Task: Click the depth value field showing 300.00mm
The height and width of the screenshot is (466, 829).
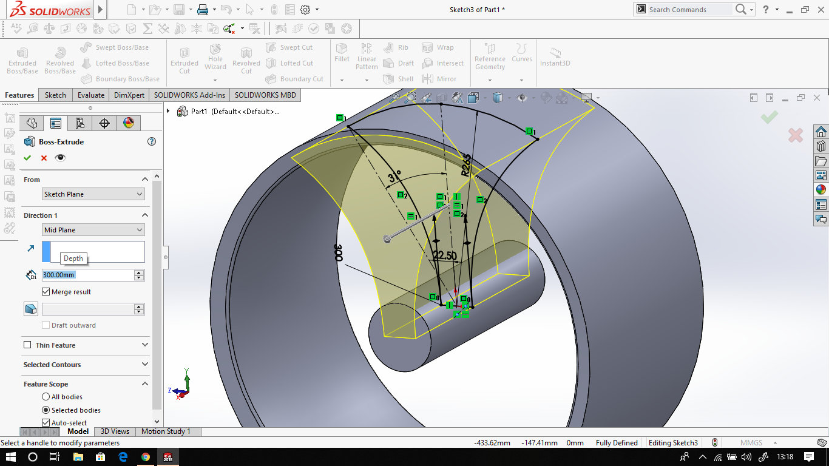Action: pyautogui.click(x=87, y=275)
